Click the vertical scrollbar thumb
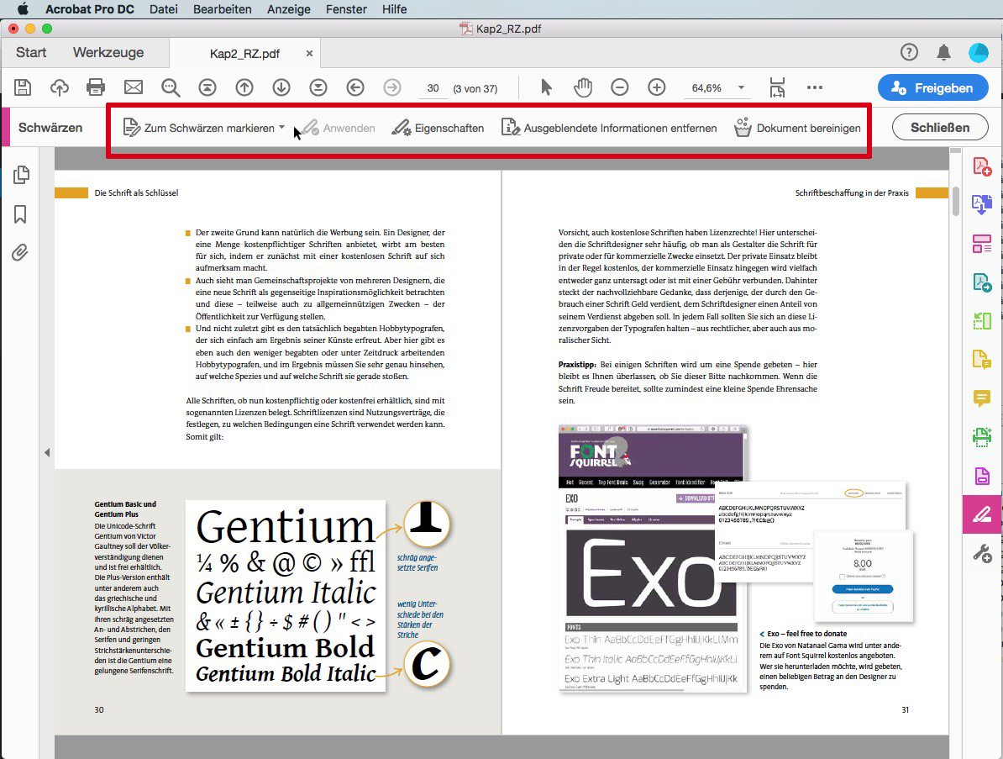This screenshot has width=1003, height=759. point(956,201)
